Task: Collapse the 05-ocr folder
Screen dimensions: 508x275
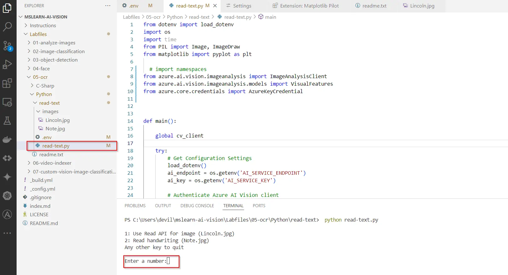Action: [40, 77]
